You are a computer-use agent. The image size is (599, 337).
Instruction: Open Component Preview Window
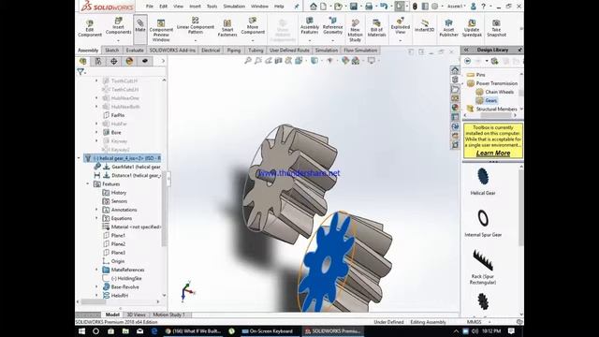click(161, 31)
